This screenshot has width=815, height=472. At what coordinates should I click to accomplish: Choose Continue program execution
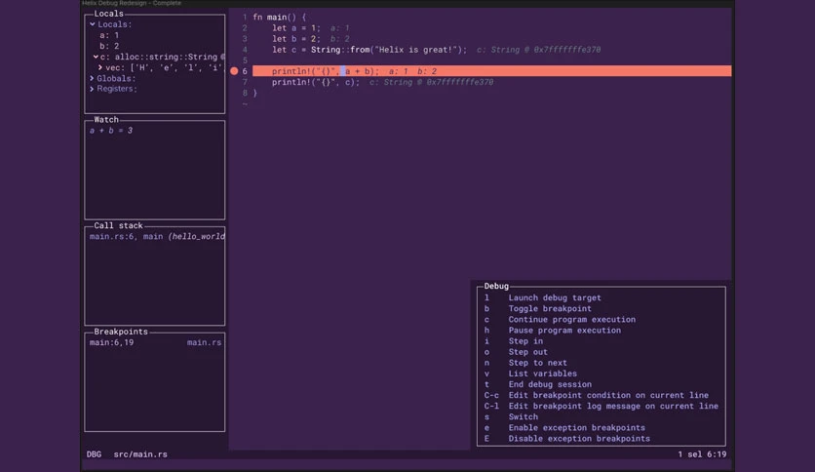[571, 320]
